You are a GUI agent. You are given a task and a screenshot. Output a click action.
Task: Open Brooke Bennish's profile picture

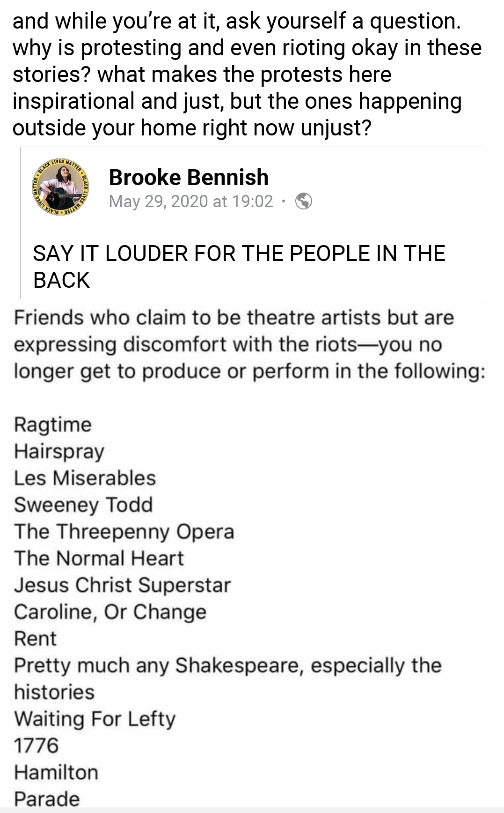pos(60,187)
